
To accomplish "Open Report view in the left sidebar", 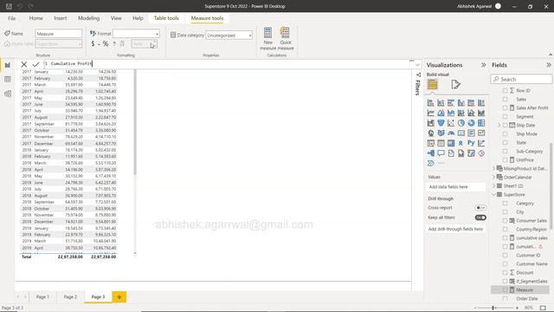I will pyautogui.click(x=8, y=65).
